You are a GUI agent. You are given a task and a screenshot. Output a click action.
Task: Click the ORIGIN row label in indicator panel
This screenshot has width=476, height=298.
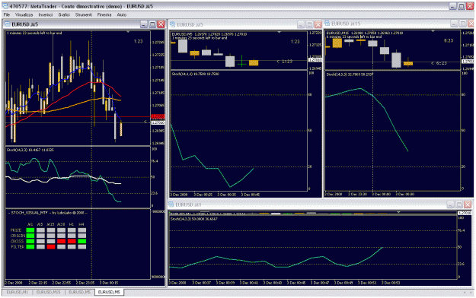pos(18,236)
